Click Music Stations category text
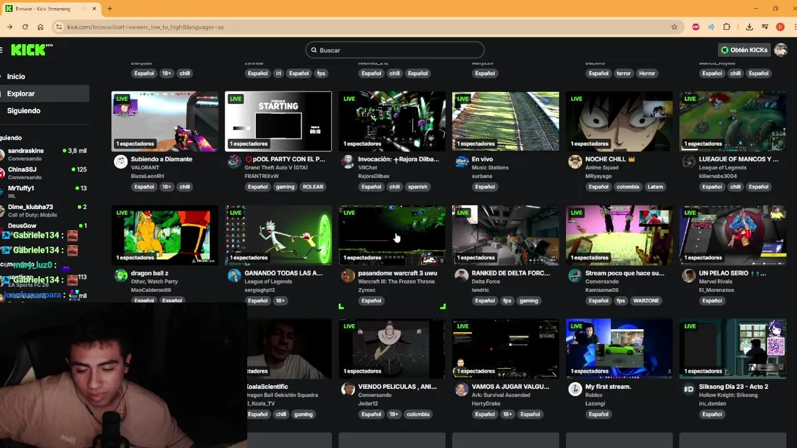The height and width of the screenshot is (448, 797). [x=490, y=167]
